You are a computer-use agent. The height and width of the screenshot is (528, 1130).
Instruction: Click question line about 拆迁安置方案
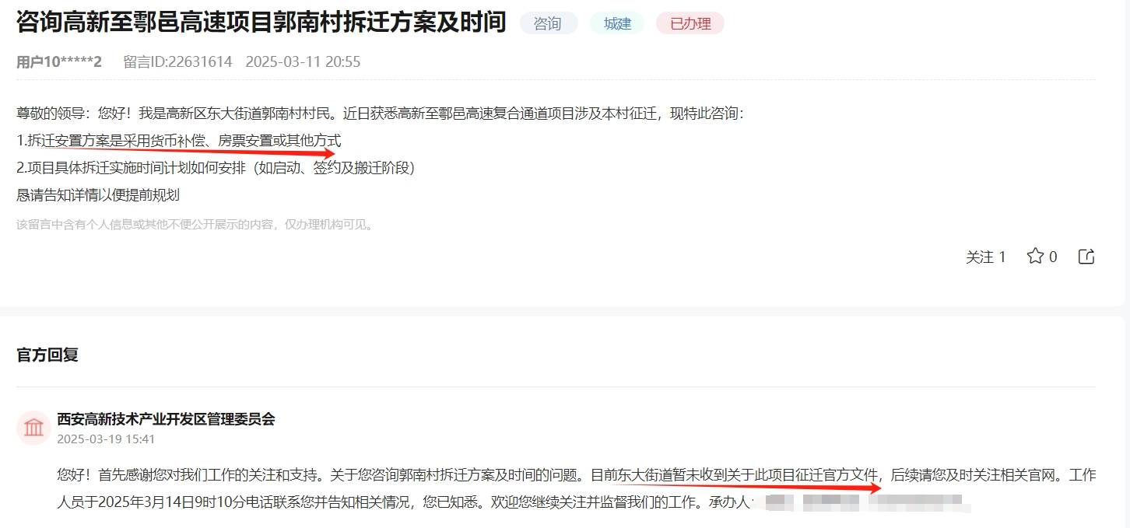(178, 141)
